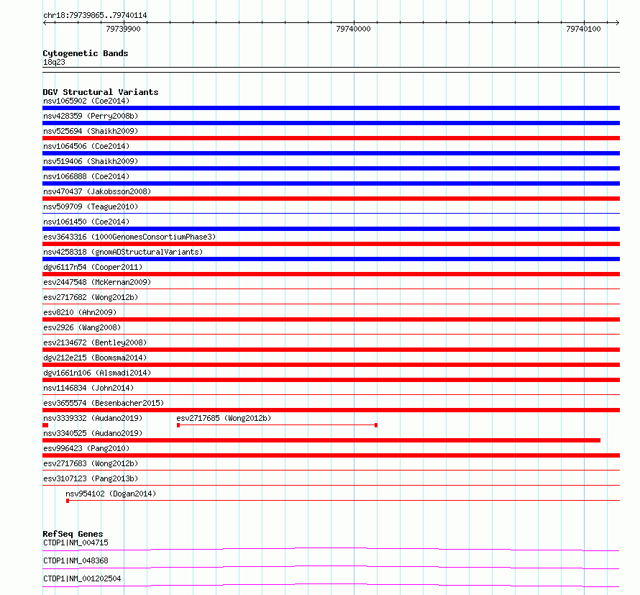The image size is (640, 595).
Task: Select esv2447548 (McKernan2009) label
Action: tap(97, 282)
